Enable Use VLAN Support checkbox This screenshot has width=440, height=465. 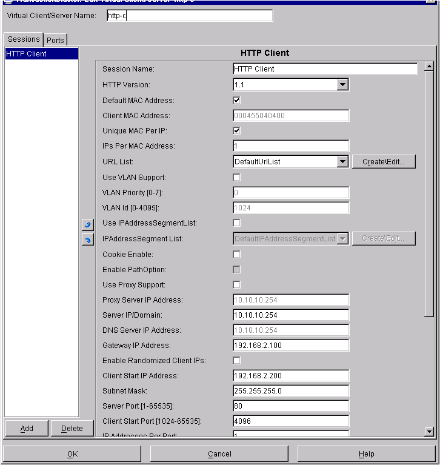236,178
